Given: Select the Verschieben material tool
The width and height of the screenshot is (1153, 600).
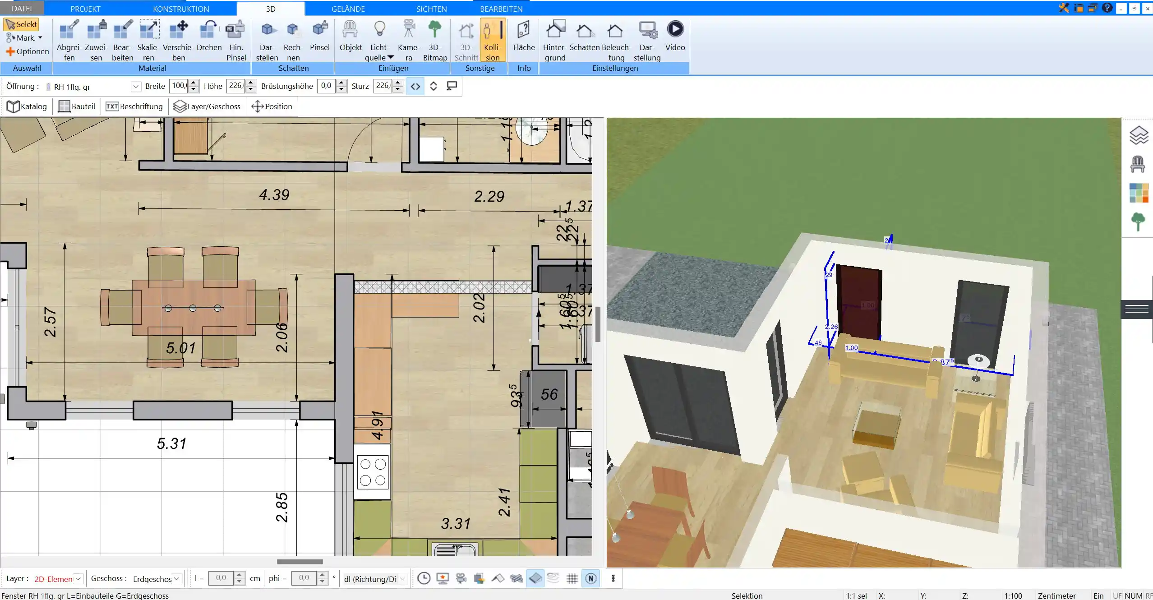Looking at the screenshot, I should pos(179,40).
